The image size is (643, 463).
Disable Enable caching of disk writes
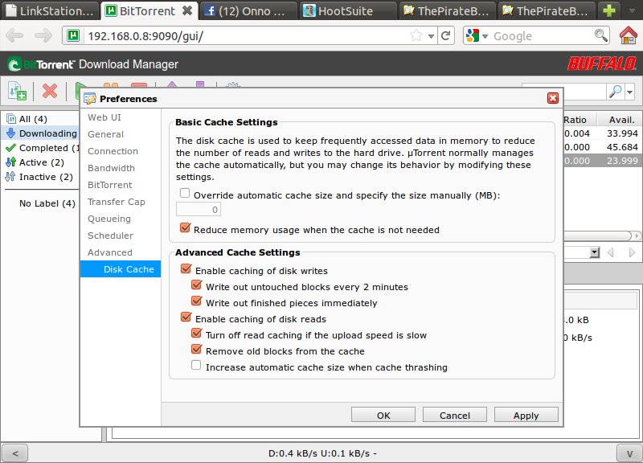click(x=185, y=271)
